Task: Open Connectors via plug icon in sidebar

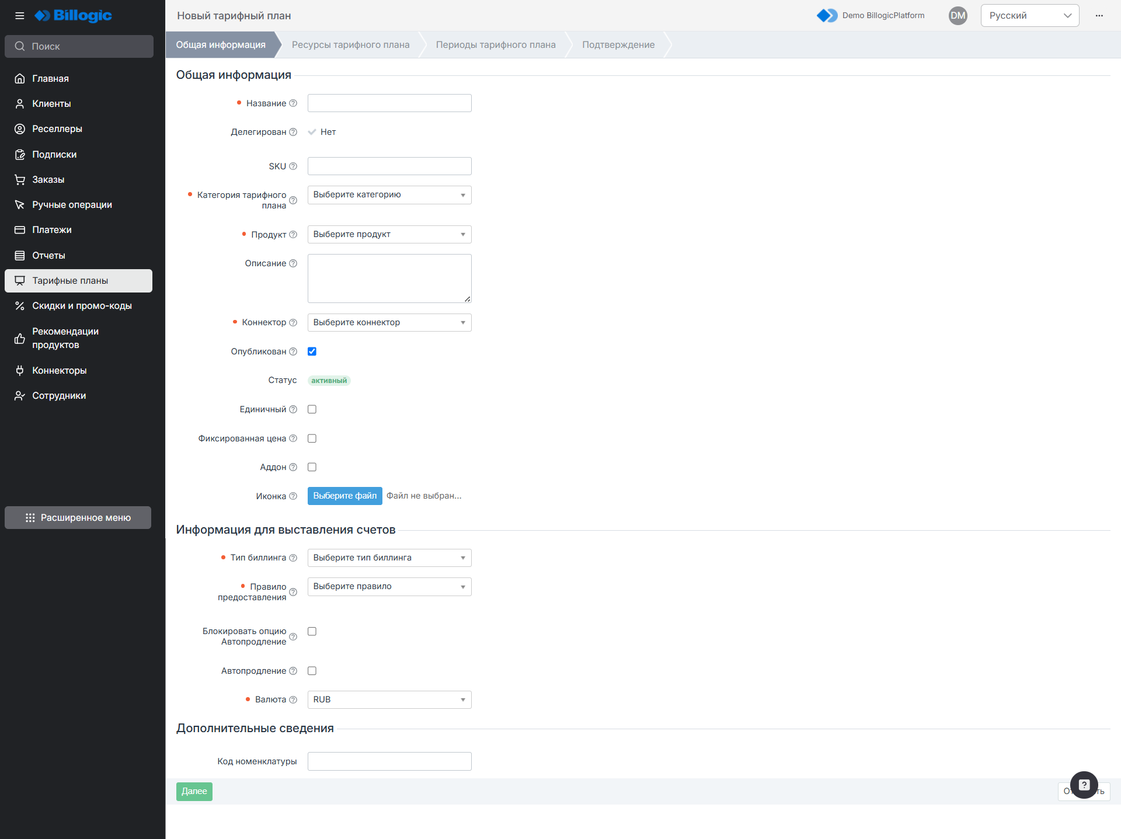Action: (20, 370)
